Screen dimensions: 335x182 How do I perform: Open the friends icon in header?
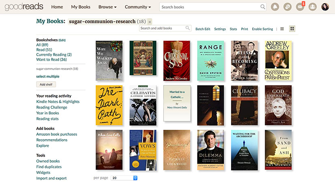point(313,7)
